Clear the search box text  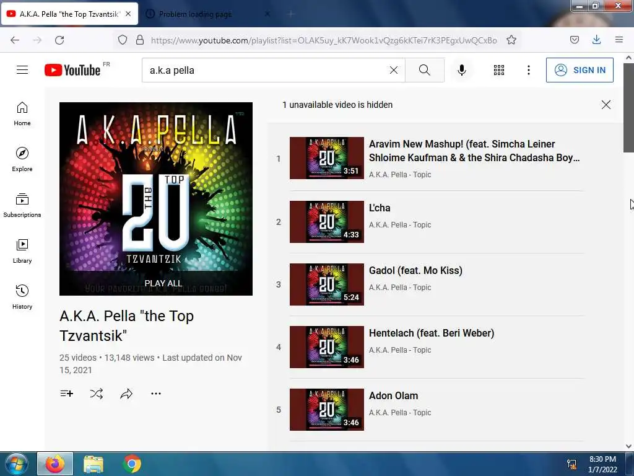point(393,70)
